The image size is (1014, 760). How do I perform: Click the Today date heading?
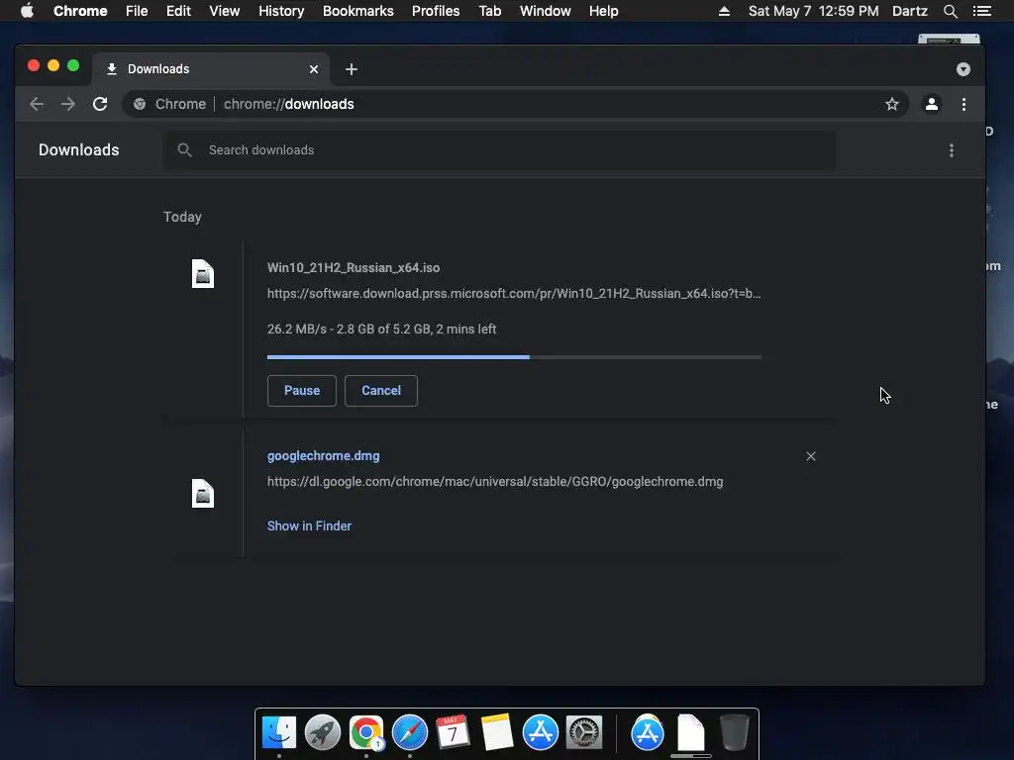[x=182, y=217]
